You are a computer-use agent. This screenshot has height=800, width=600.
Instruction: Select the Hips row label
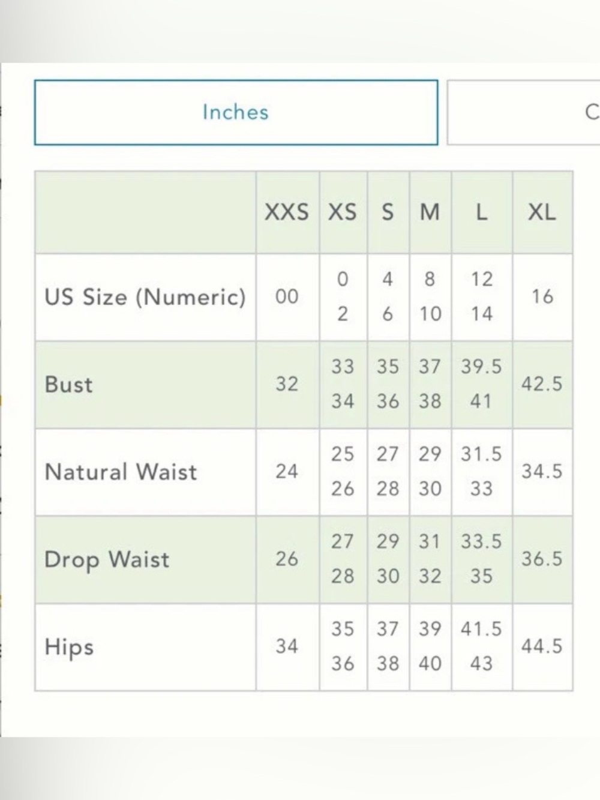point(69,647)
